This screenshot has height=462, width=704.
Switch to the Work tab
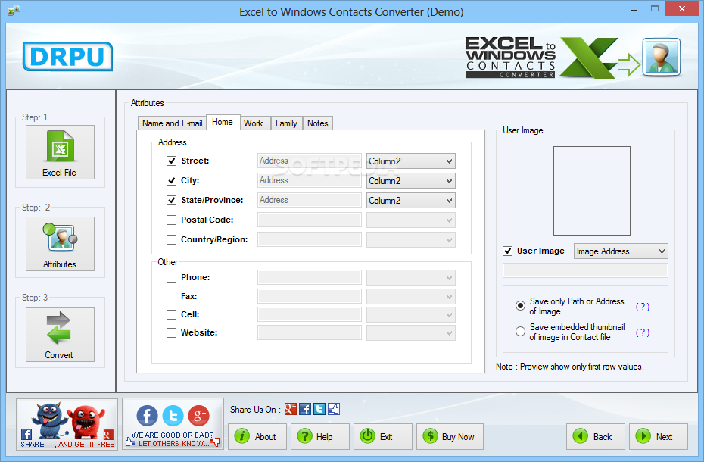tap(254, 123)
